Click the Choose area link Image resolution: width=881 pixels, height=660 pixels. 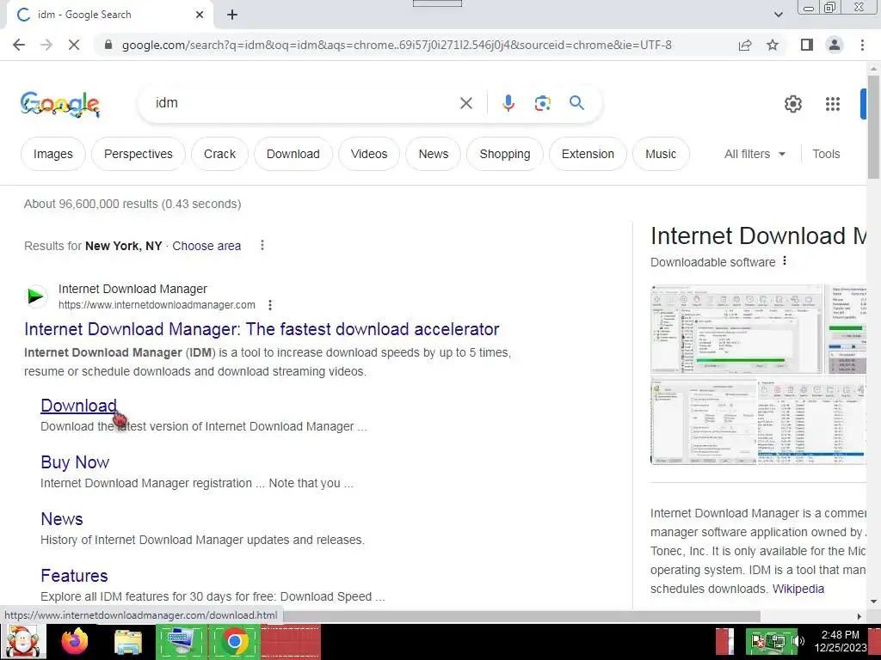coord(206,246)
